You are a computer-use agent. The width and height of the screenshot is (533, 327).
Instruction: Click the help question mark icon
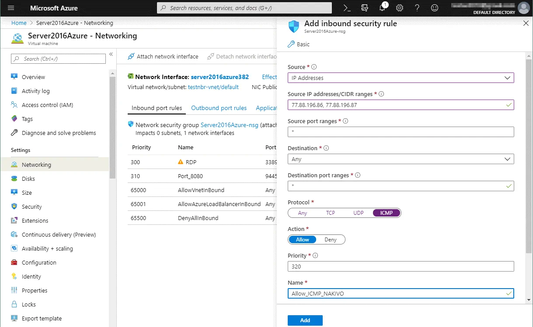pyautogui.click(x=417, y=8)
